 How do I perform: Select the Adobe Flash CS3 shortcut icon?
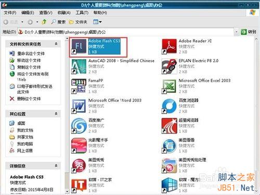(79, 46)
